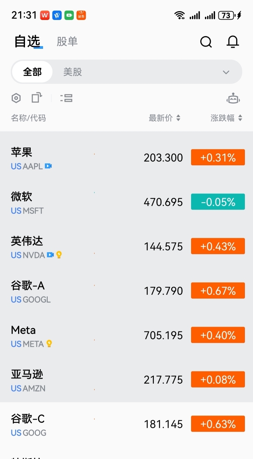Image resolution: width=253 pixels, height=459 pixels.
Task: Sort by 涨跌幅 column arrows
Action: [x=240, y=118]
